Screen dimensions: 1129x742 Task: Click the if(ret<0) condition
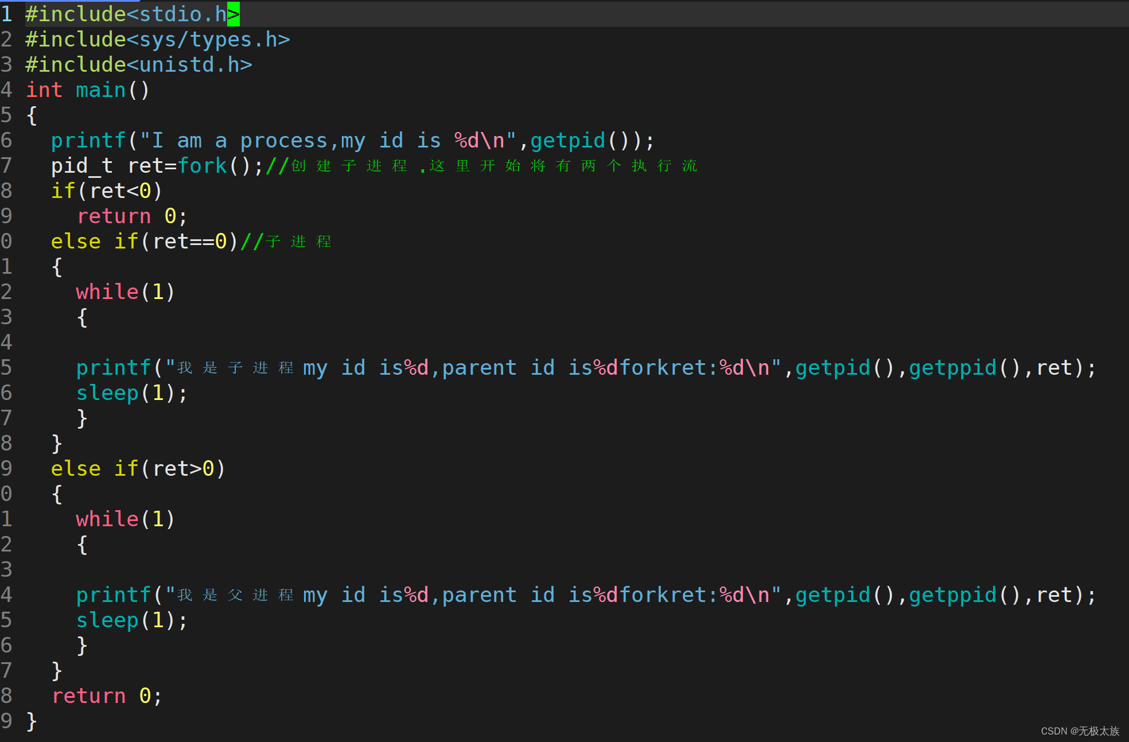point(107,191)
